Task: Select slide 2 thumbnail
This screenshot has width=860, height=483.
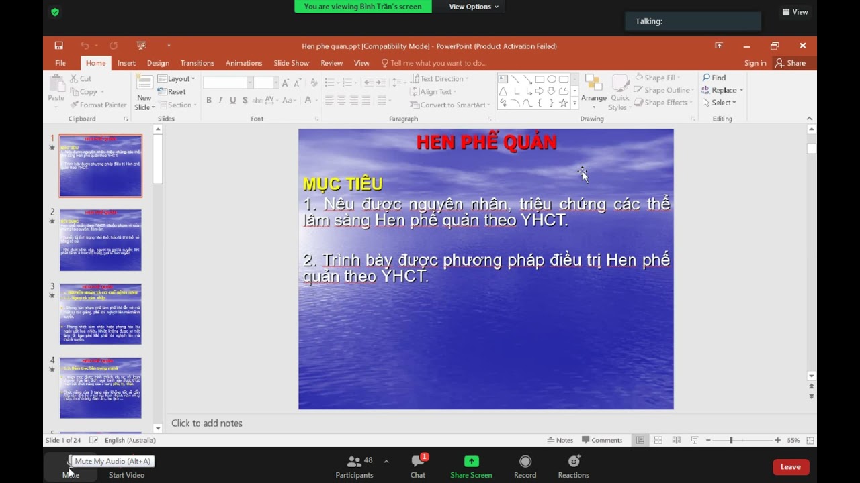Action: tap(101, 240)
